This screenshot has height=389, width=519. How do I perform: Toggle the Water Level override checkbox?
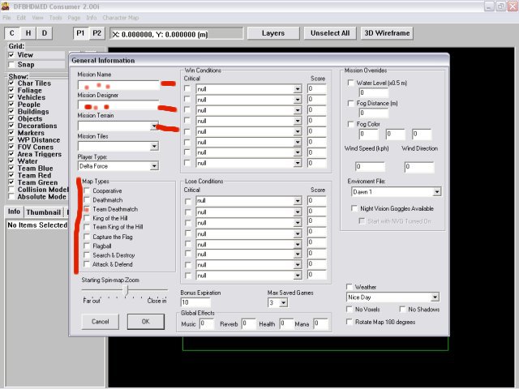(350, 83)
